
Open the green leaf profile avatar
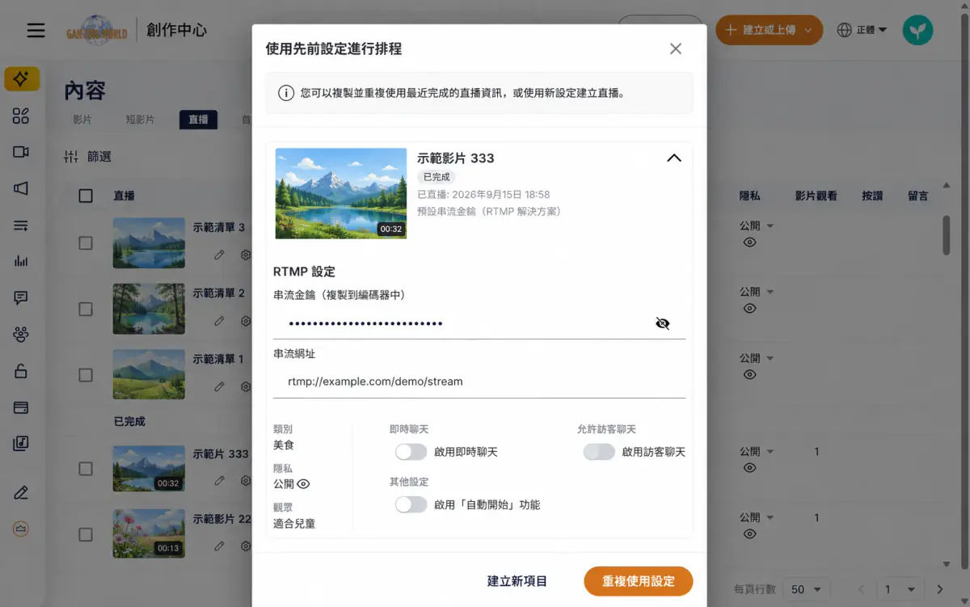(917, 30)
